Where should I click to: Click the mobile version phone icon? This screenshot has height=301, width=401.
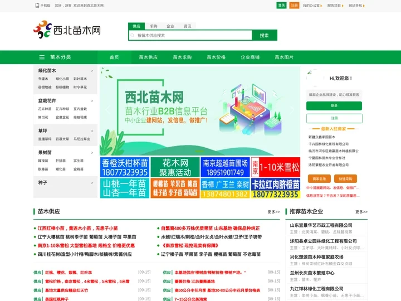pos(37,6)
